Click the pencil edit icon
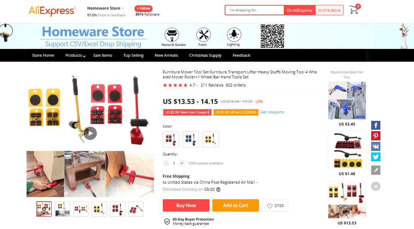 coord(376,170)
